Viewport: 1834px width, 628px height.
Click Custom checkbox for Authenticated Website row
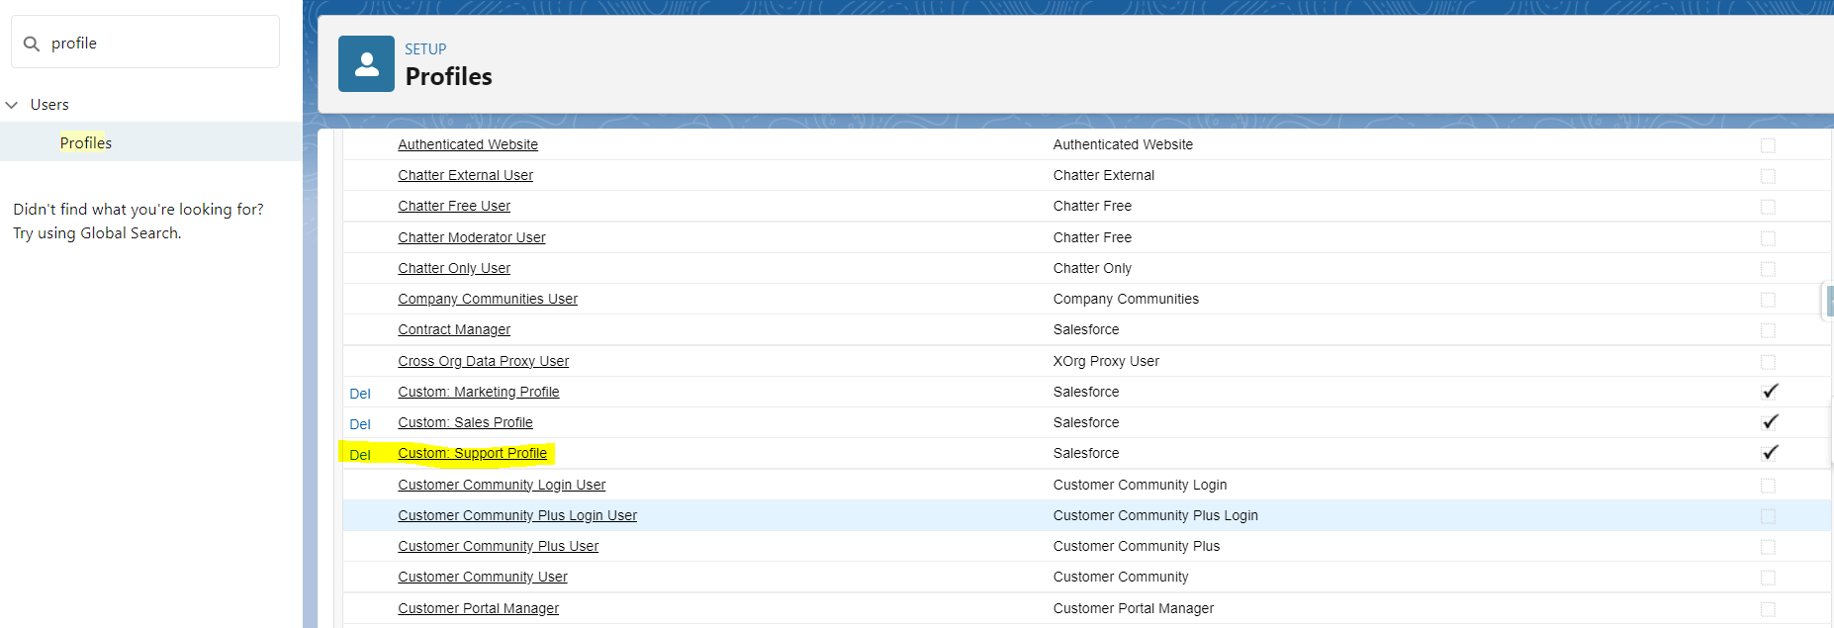pos(1767,145)
